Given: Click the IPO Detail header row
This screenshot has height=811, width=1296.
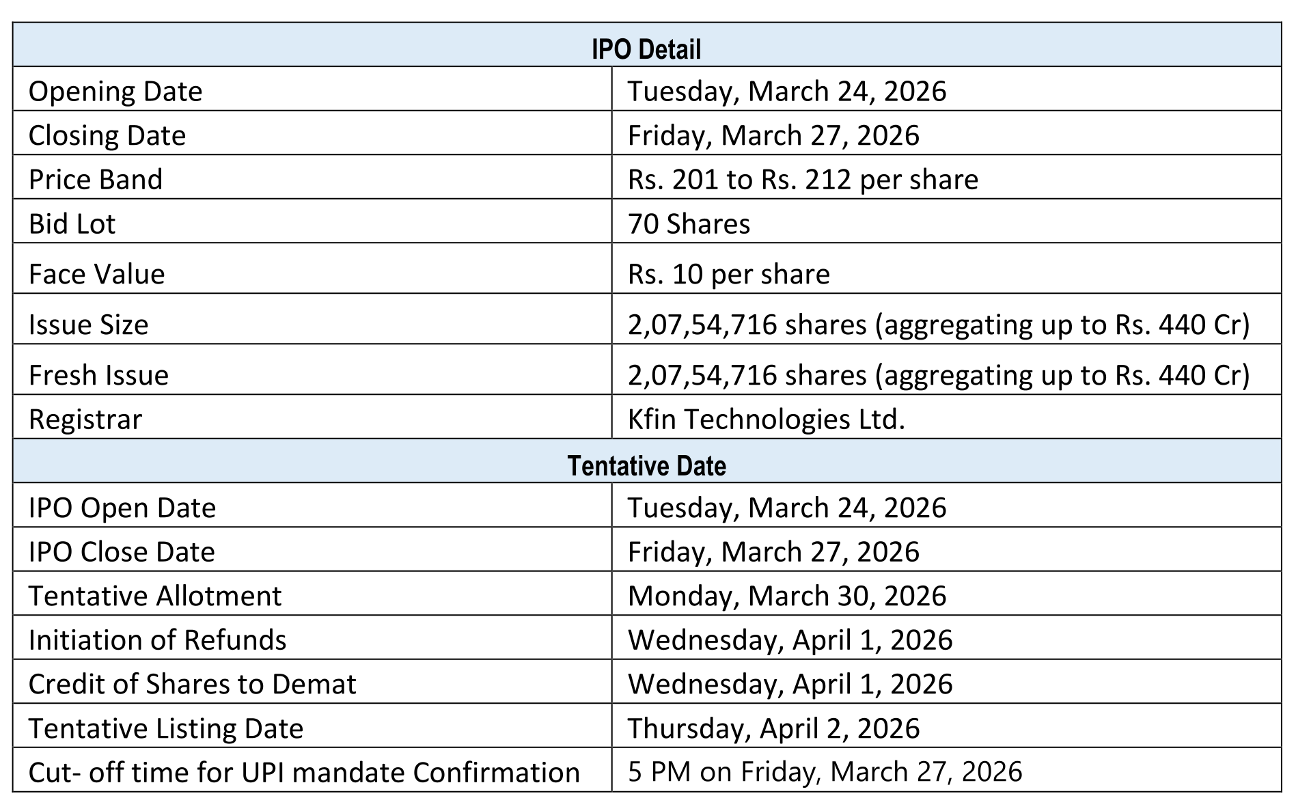Looking at the screenshot, I should pos(646,49).
